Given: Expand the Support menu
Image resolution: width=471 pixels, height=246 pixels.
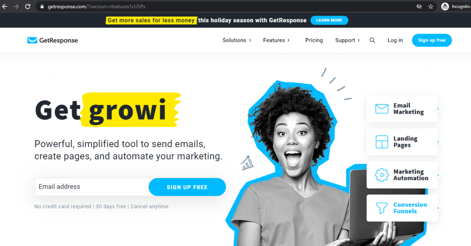Looking at the screenshot, I should click(x=348, y=40).
